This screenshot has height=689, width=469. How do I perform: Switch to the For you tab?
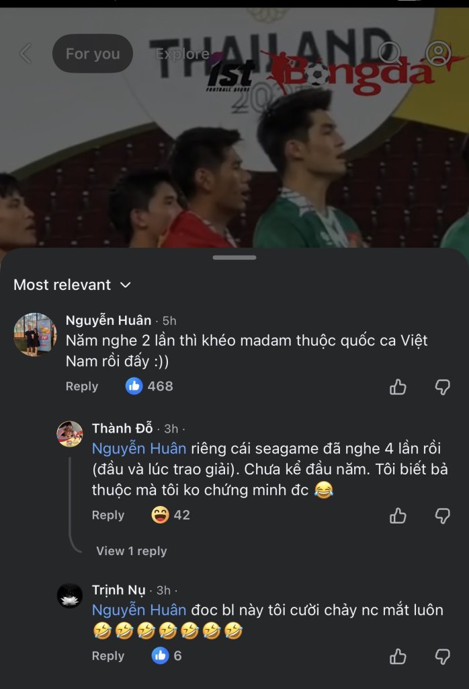(93, 54)
